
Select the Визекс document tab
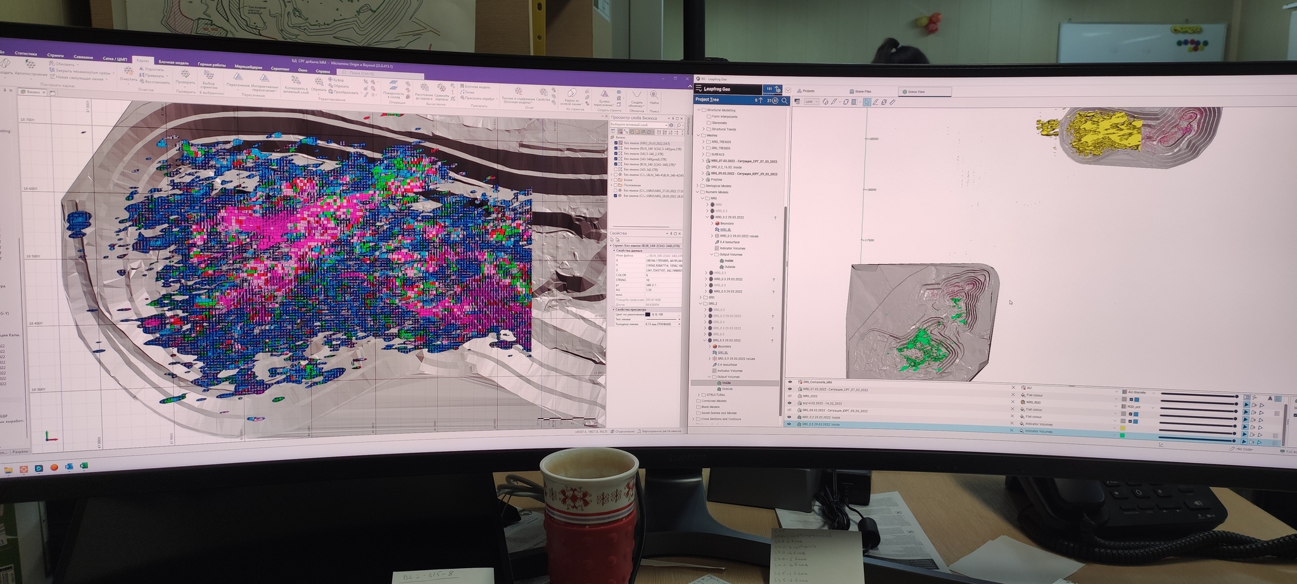[x=32, y=92]
